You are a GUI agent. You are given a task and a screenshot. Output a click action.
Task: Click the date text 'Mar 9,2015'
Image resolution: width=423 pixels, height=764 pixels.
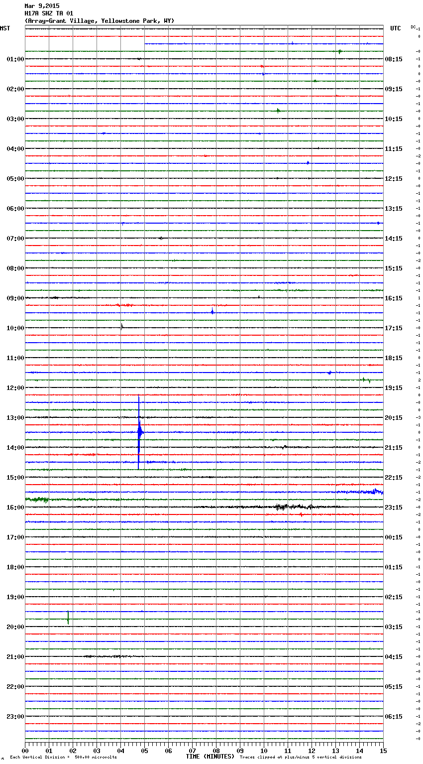click(42, 6)
